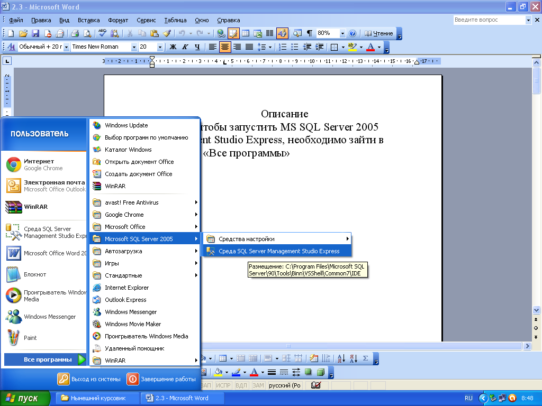This screenshot has height=406, width=542.
Task: Expand the Игры programs folder
Action: click(x=145, y=263)
